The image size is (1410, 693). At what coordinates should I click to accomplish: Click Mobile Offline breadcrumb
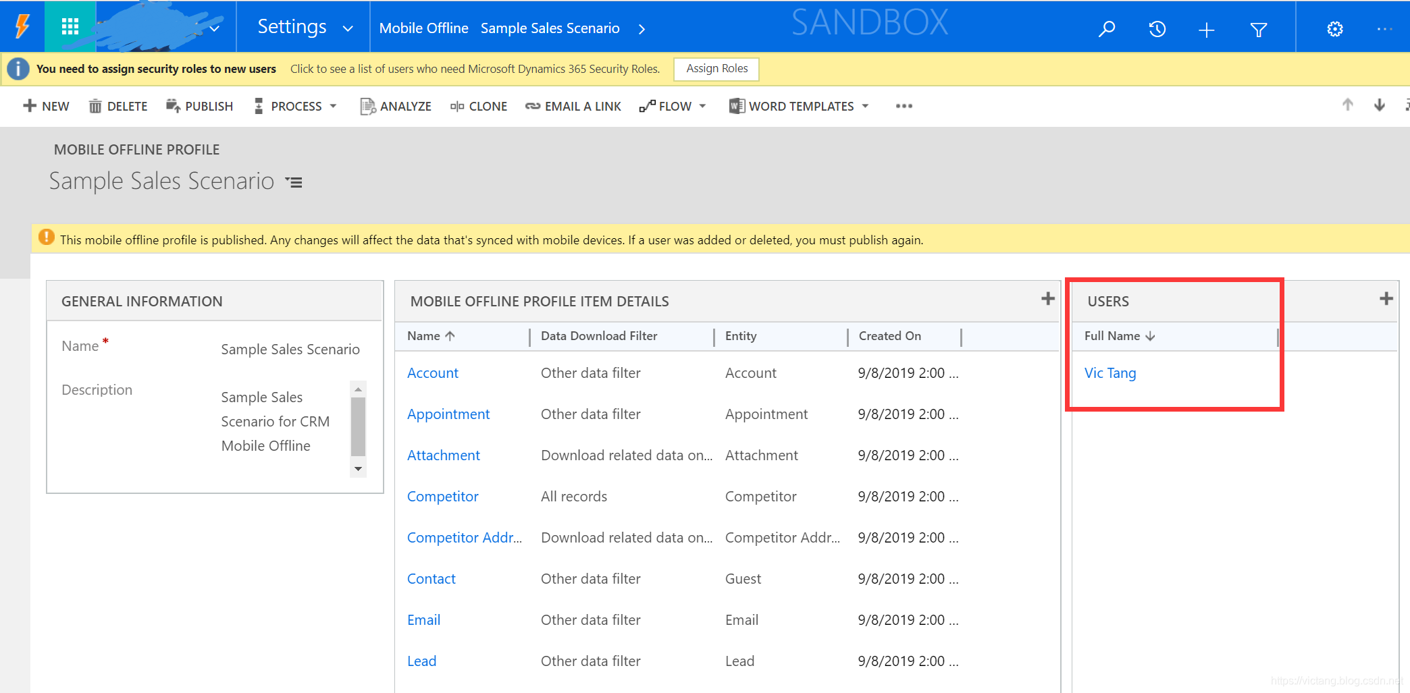[x=423, y=28]
